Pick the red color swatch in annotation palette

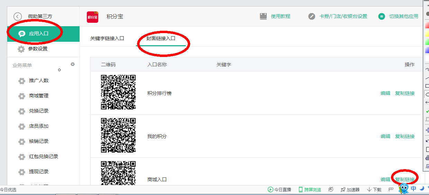pyautogui.click(x=427, y=25)
